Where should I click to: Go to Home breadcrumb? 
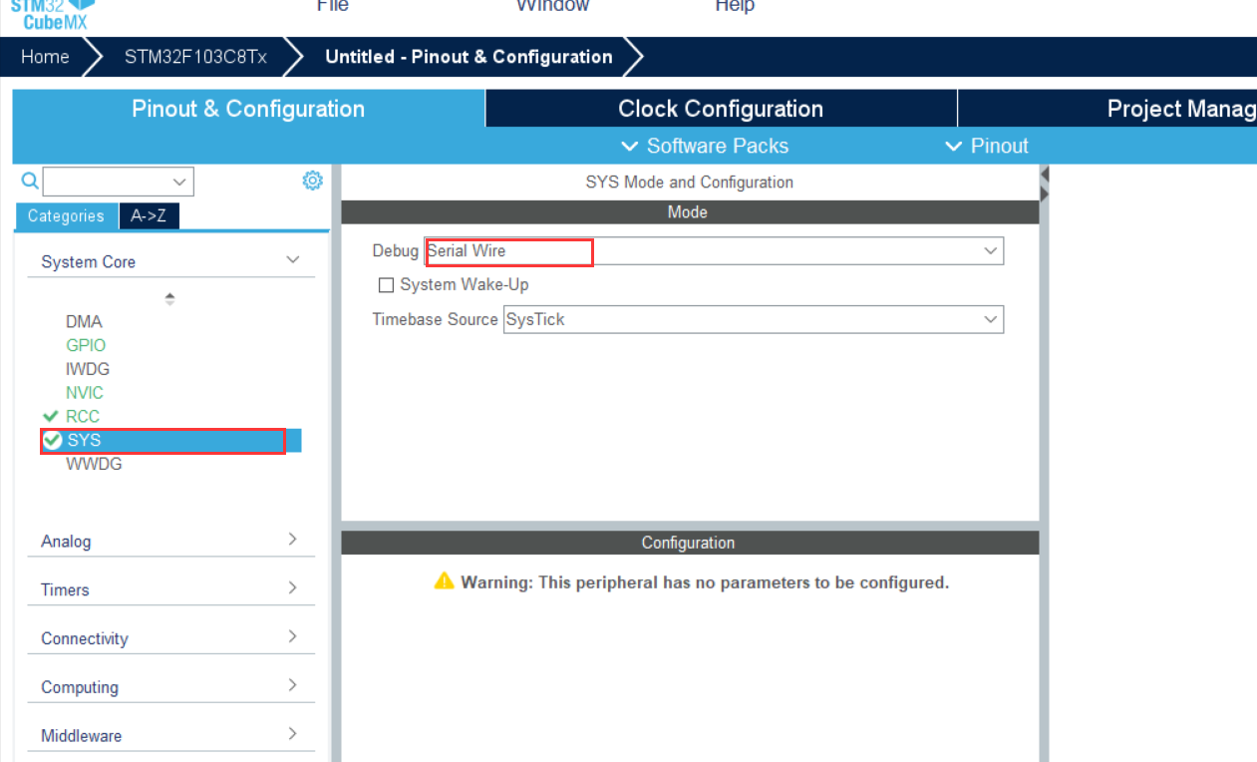pos(45,57)
